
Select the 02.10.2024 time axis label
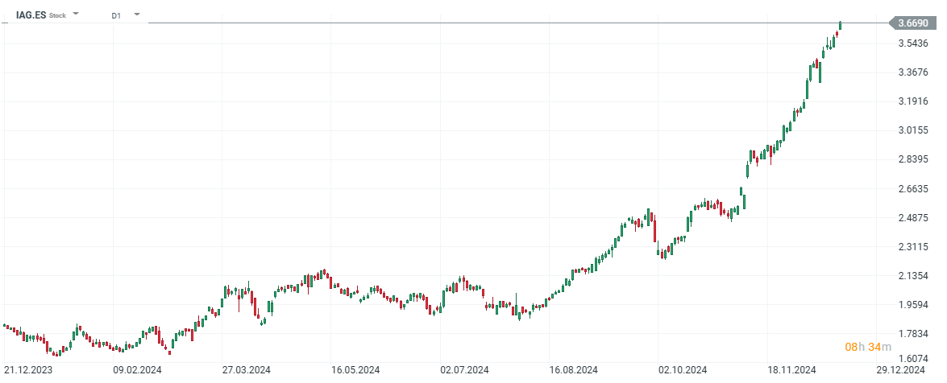pos(683,369)
